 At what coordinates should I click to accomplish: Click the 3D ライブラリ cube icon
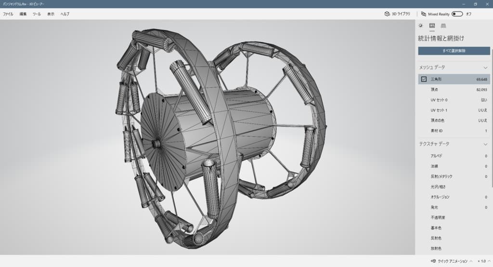(x=387, y=14)
